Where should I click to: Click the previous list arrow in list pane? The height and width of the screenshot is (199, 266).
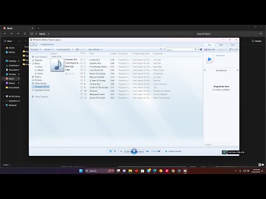click(205, 70)
